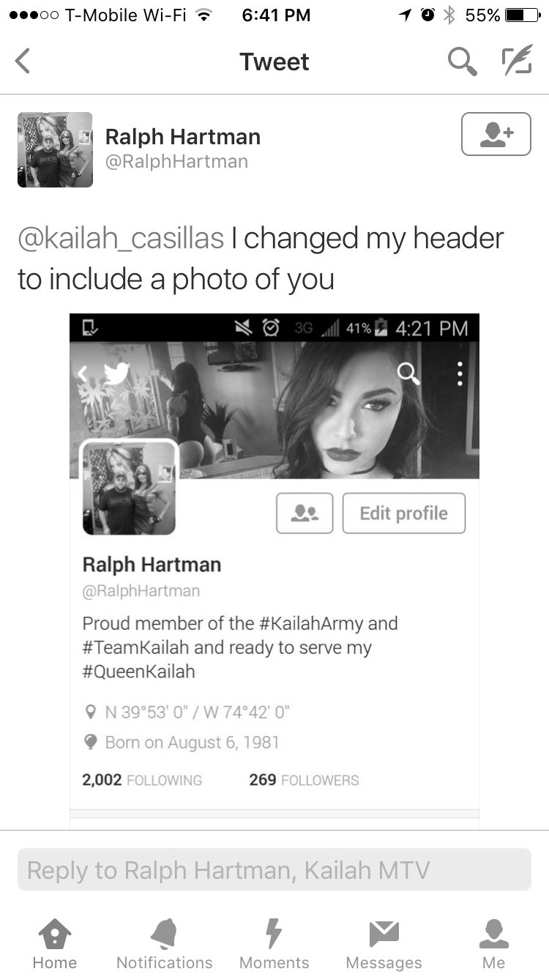
Task: Open Ralph Hartman's profile picture
Action: (x=55, y=149)
